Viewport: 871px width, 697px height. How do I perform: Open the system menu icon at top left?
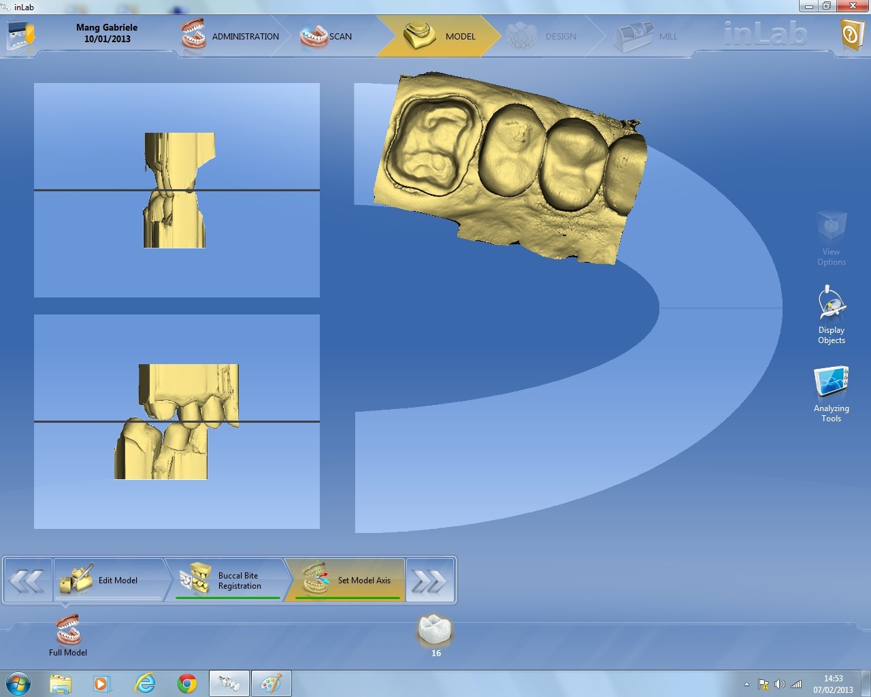click(20, 35)
